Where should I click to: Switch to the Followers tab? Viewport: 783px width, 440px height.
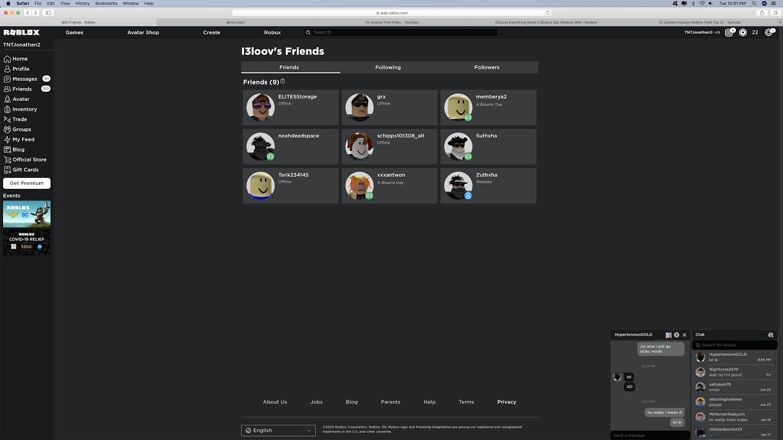click(x=487, y=67)
